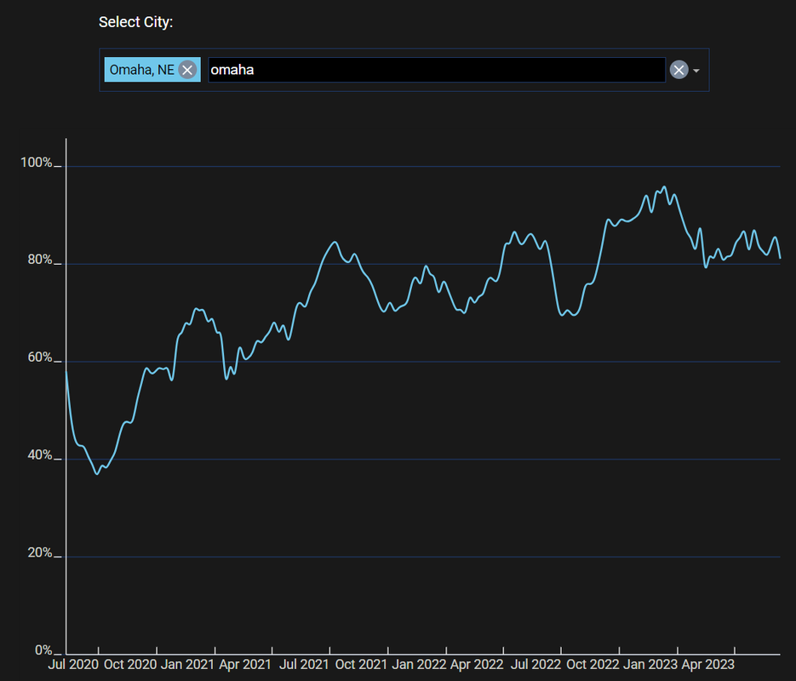Click the Oct 2022 x-axis label
Screen dimensions: 796x681
coord(593,665)
